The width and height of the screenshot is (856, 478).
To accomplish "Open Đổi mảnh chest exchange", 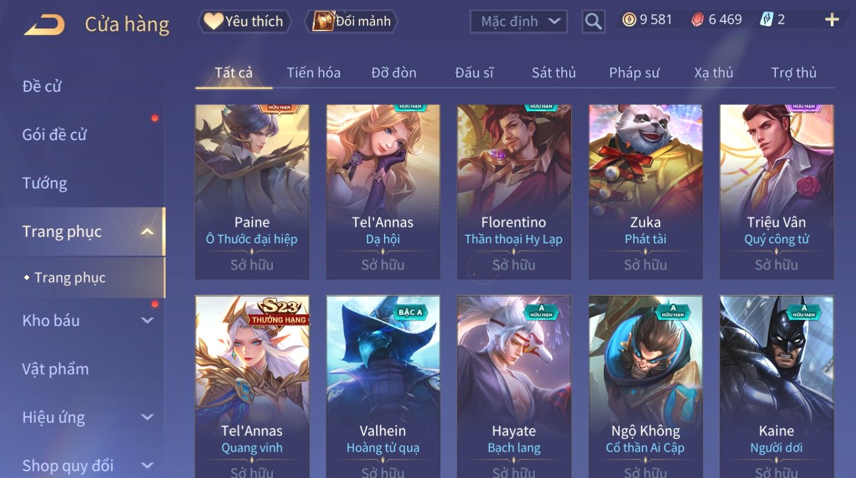I will click(352, 22).
